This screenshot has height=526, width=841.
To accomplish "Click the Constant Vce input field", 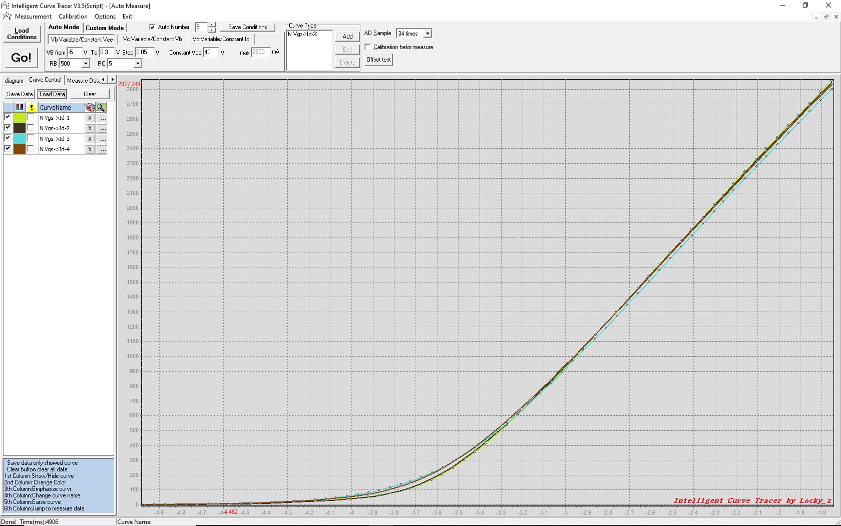I will pyautogui.click(x=210, y=52).
